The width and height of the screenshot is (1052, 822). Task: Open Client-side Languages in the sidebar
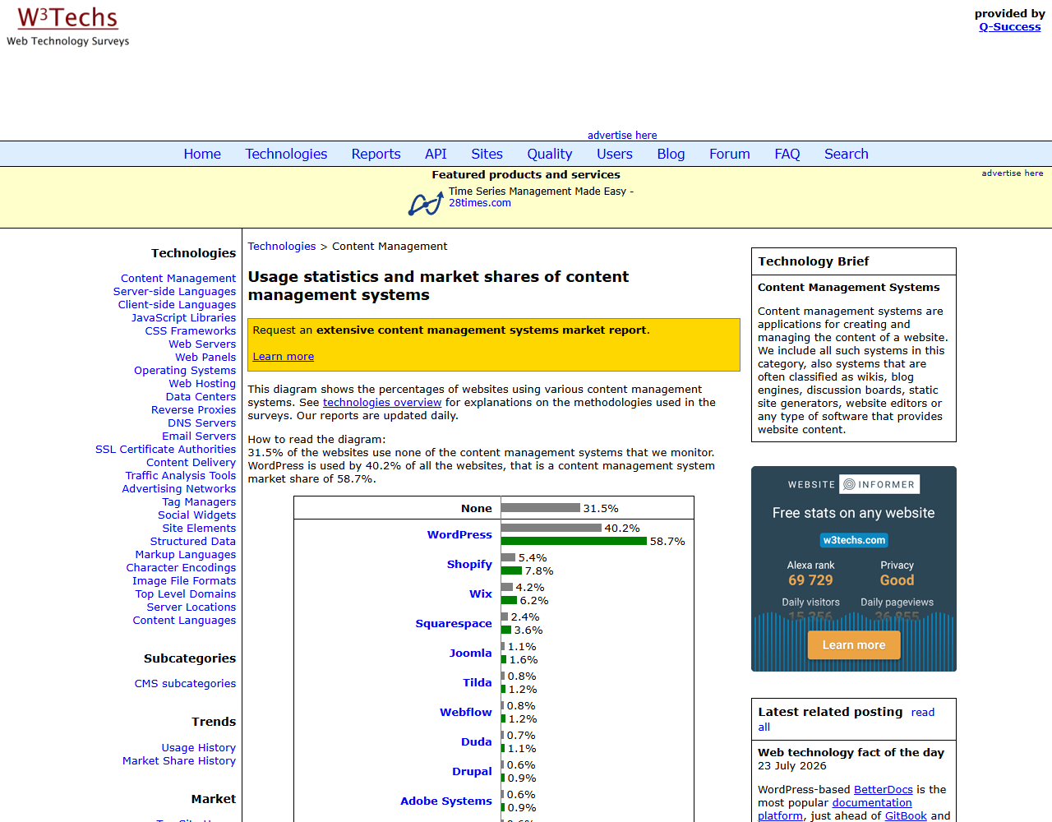click(177, 304)
